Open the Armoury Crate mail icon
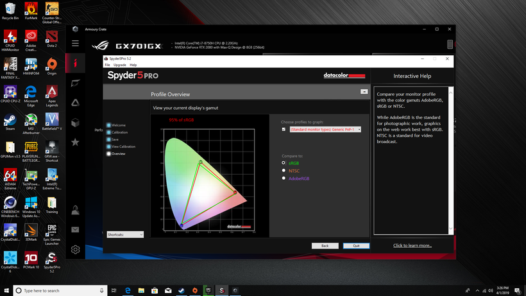The height and width of the screenshot is (296, 526). 75,229
